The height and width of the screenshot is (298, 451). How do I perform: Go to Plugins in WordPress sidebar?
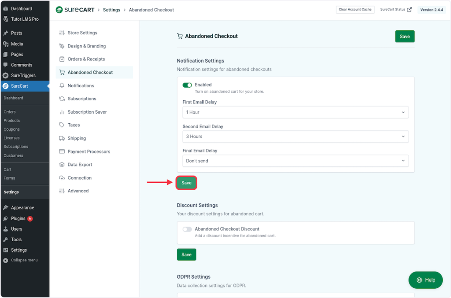point(18,218)
